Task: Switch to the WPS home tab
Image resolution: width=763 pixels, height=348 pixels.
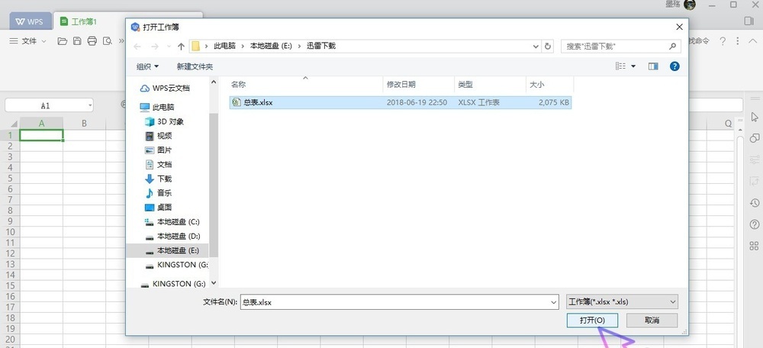Action: [31, 21]
